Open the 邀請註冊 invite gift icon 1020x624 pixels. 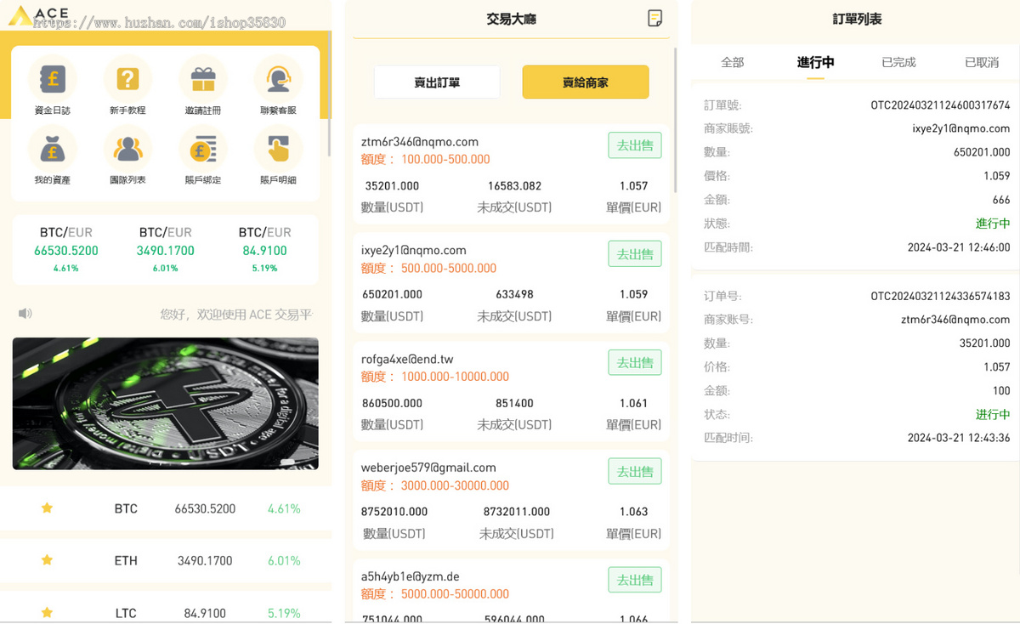[203, 79]
